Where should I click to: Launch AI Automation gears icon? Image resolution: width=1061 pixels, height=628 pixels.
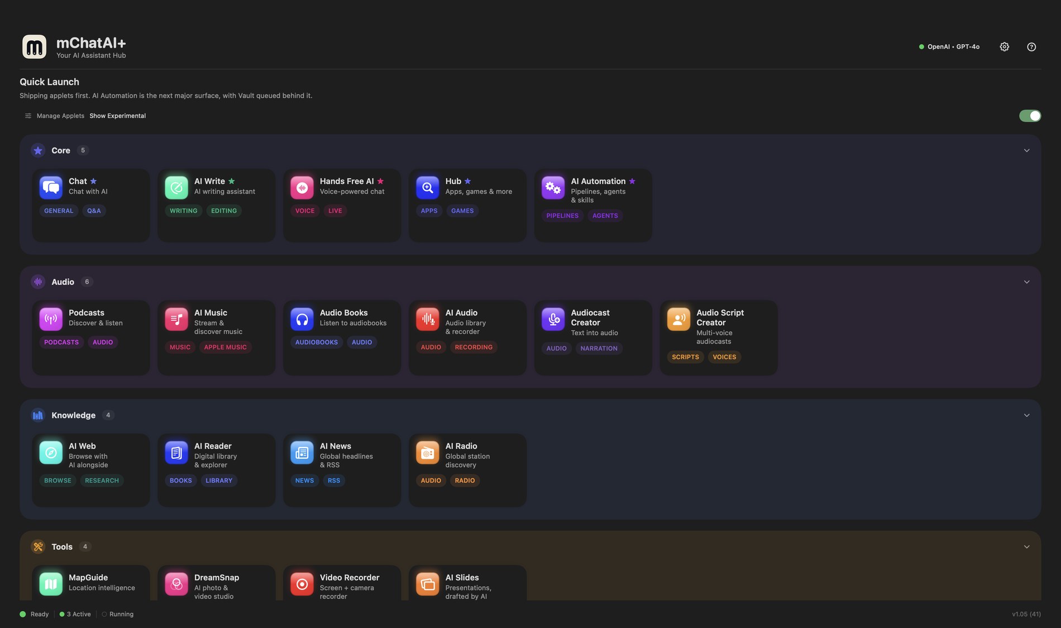pyautogui.click(x=553, y=187)
